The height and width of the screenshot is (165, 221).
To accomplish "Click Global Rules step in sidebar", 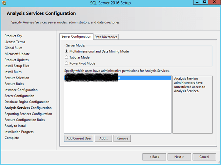I will [13, 48].
